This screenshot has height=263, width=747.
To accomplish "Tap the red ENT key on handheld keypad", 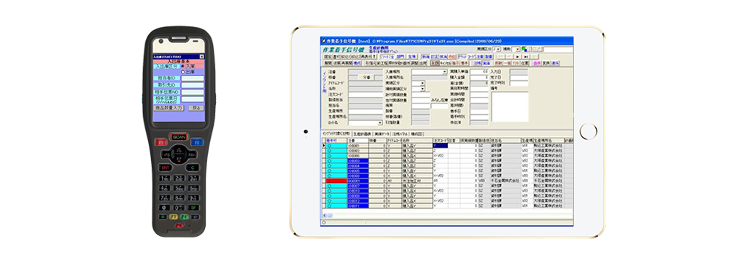I will pos(165,168).
